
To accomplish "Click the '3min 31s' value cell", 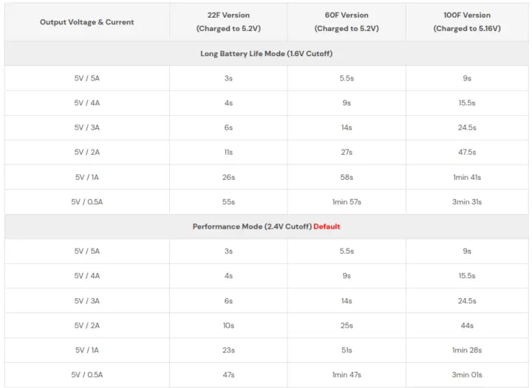I will point(467,202).
